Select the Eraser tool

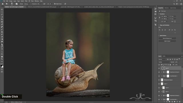coord(2,37)
